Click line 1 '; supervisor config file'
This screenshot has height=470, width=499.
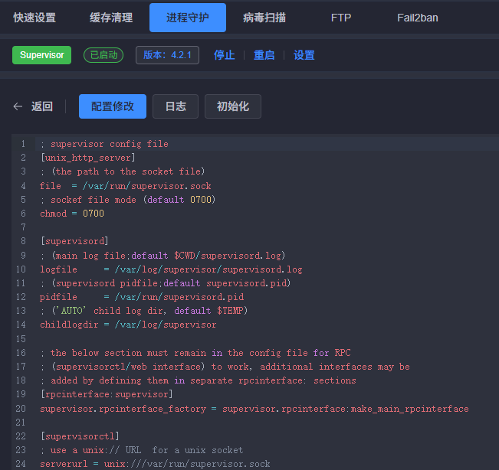(x=104, y=144)
